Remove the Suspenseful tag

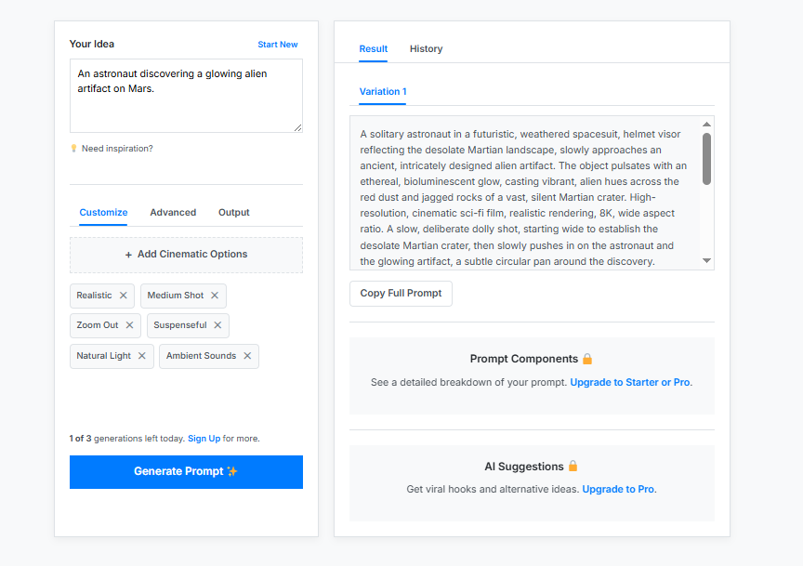pos(217,325)
